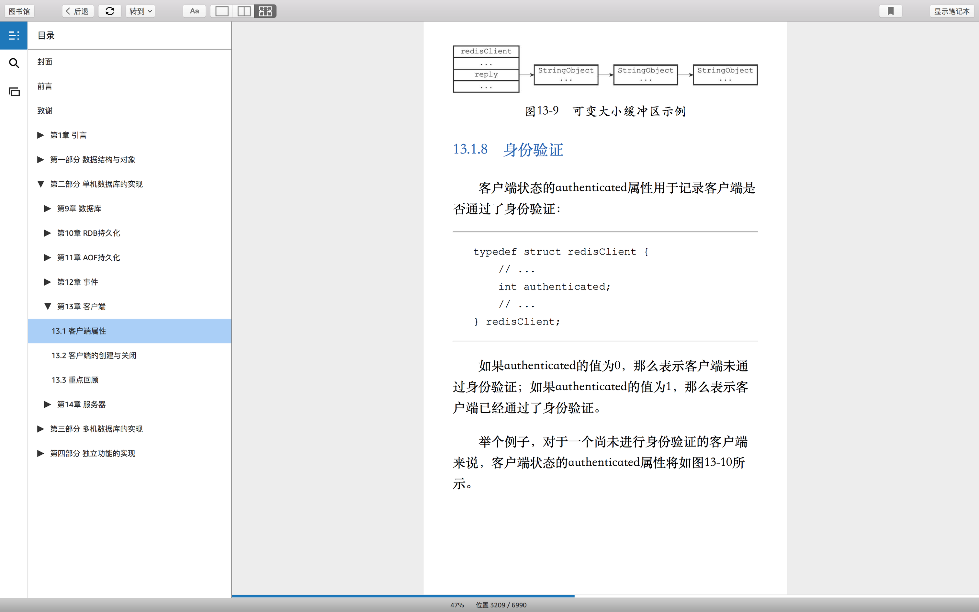Open the search panel magnifier icon

pyautogui.click(x=14, y=63)
